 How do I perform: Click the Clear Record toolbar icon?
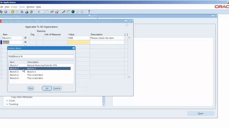(52, 12)
